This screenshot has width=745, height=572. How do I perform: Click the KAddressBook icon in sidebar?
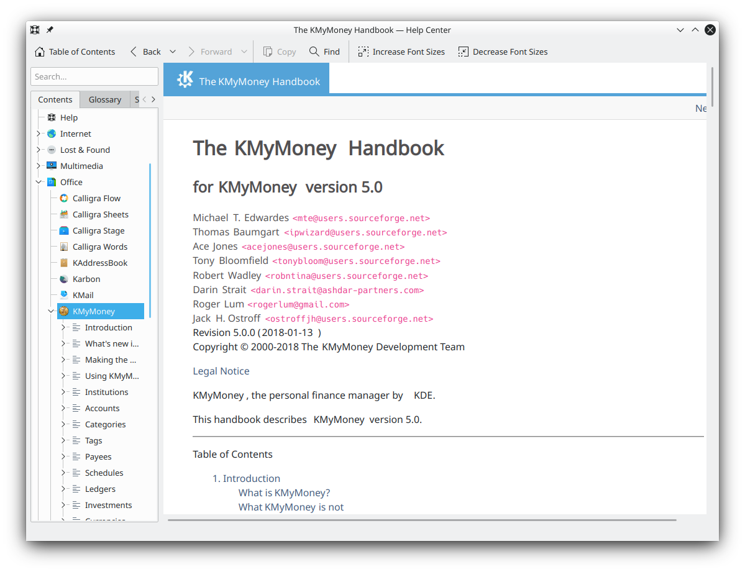click(x=63, y=263)
